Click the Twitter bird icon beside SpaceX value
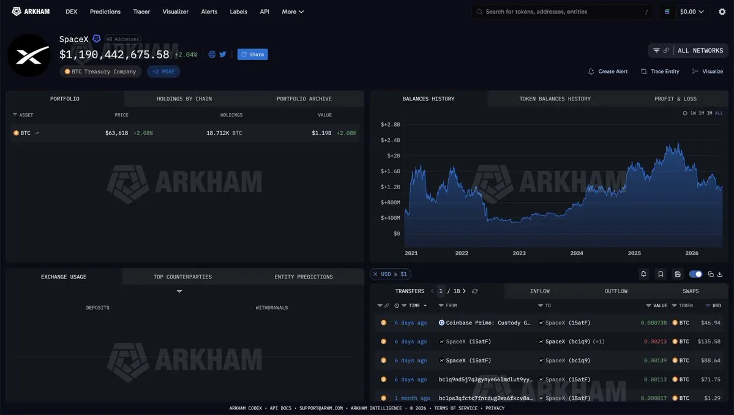The image size is (734, 415). [x=223, y=54]
